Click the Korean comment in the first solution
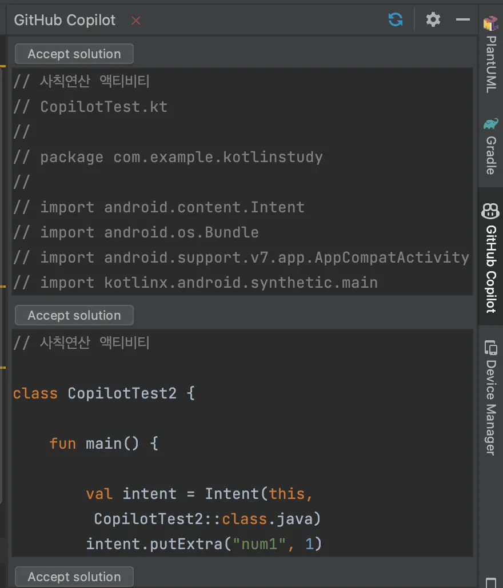This screenshot has width=503, height=588. (x=82, y=81)
